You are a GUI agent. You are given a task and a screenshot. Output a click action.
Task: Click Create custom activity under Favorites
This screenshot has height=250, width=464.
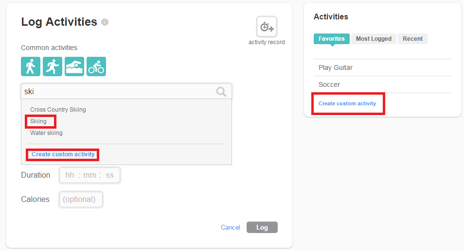pos(347,103)
